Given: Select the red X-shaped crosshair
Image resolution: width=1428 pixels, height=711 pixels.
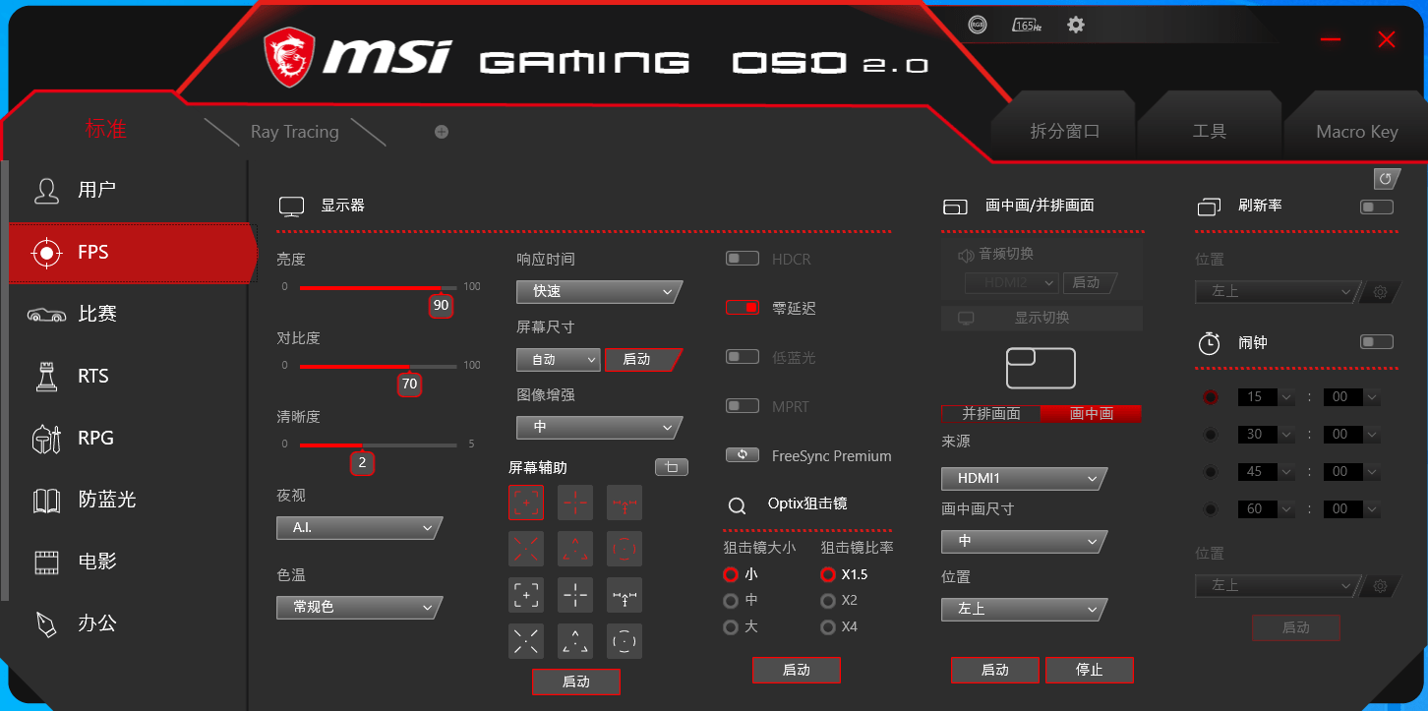Looking at the screenshot, I should pyautogui.click(x=526, y=549).
